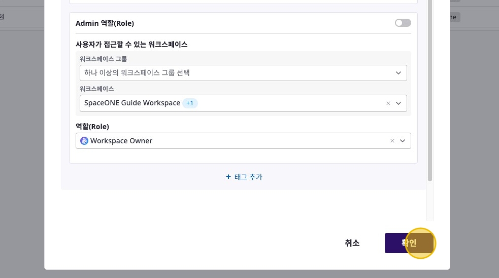Click the modal's vertical scrollbar
Screen dimensions: 499x278
429,101
